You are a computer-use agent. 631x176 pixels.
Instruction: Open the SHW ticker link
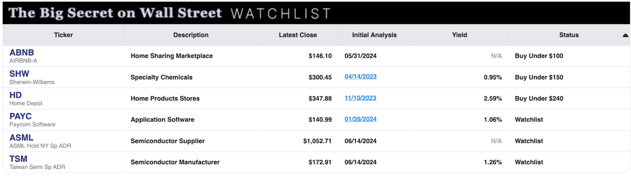19,74
